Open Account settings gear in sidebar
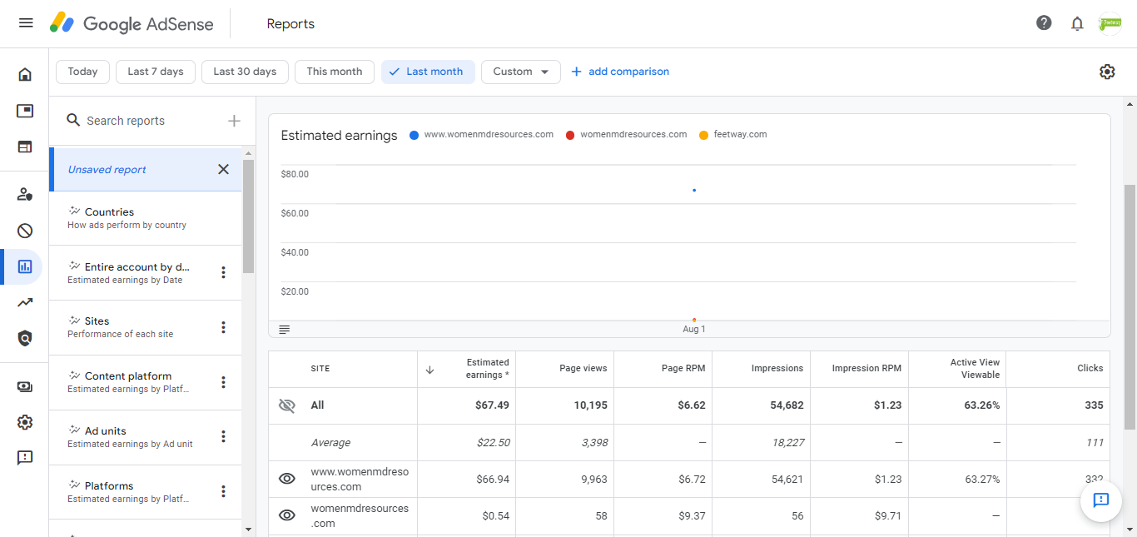 (25, 422)
